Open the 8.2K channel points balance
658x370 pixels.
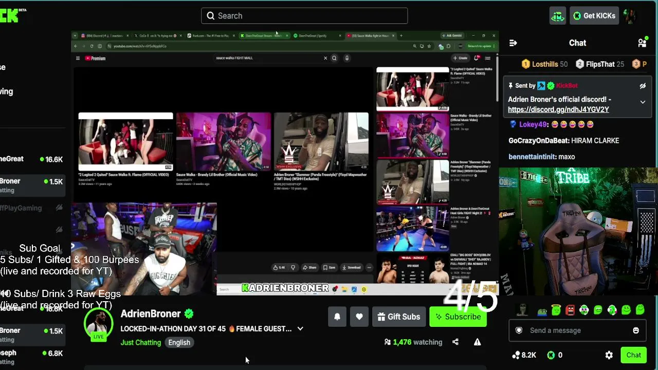524,355
